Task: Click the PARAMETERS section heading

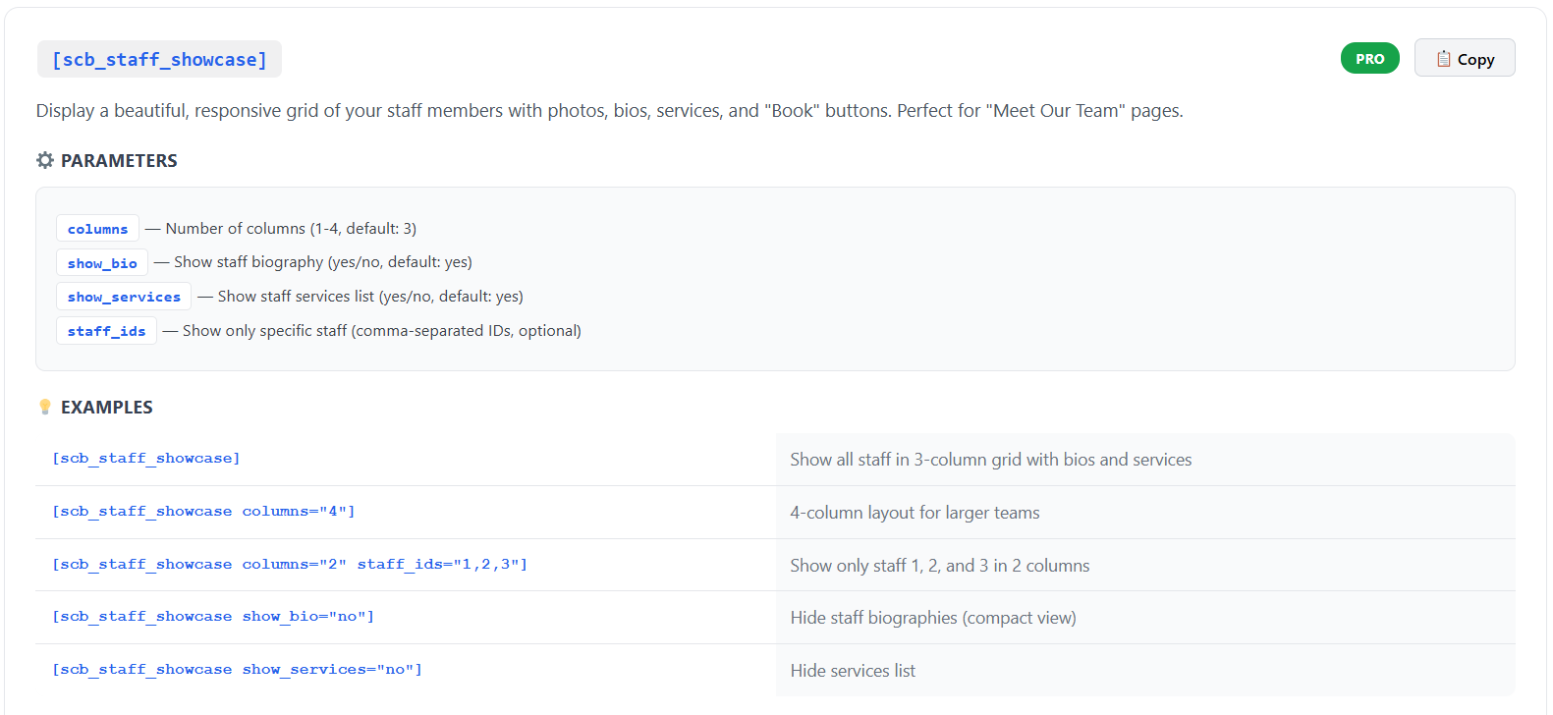Action: click(119, 161)
